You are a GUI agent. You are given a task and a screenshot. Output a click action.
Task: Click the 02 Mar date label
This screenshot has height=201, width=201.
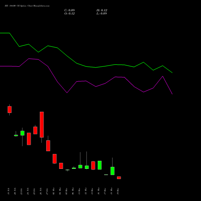click(x=53, y=191)
